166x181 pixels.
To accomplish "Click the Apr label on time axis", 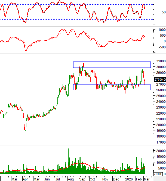I will 25,179.
